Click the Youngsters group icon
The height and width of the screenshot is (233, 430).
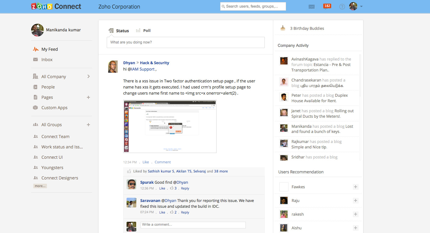36,168
